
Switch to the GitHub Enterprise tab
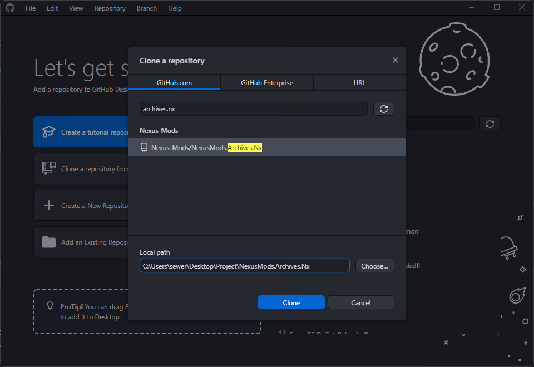266,83
